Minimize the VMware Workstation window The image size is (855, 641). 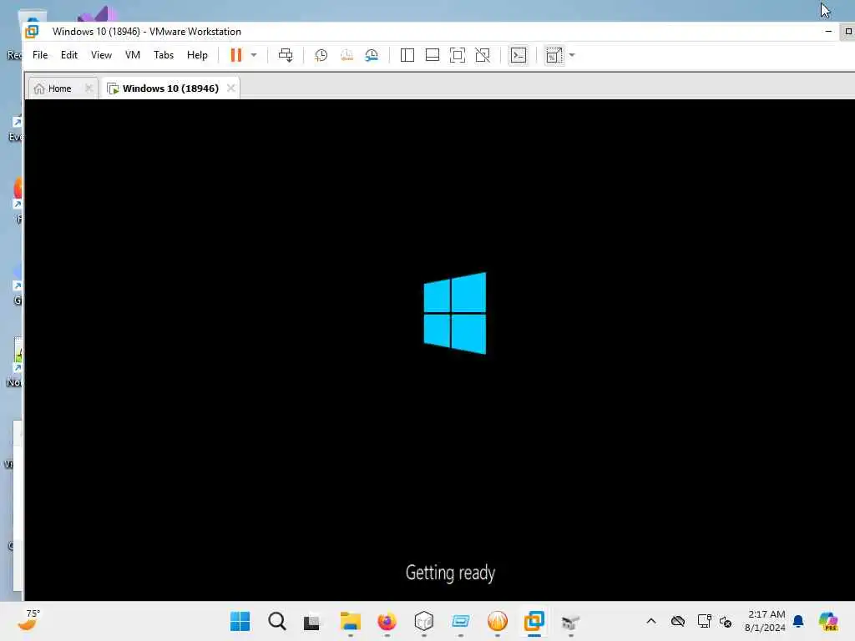[x=828, y=32]
